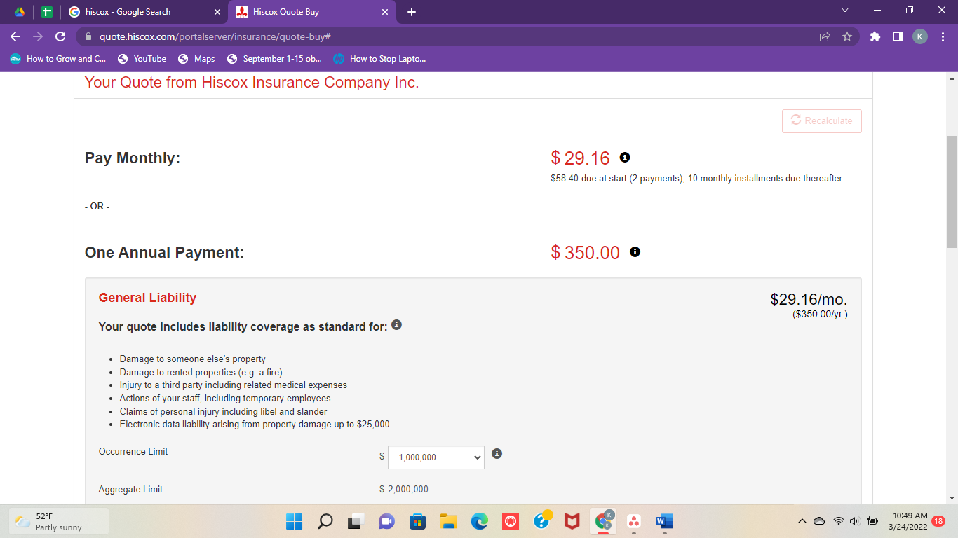
Task: Open the green Sheets pinned tab
Action: pyautogui.click(x=47, y=12)
